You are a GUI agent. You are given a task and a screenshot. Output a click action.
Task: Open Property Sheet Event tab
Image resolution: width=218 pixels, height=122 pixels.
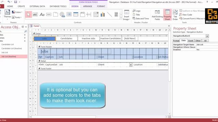[x=191, y=41]
